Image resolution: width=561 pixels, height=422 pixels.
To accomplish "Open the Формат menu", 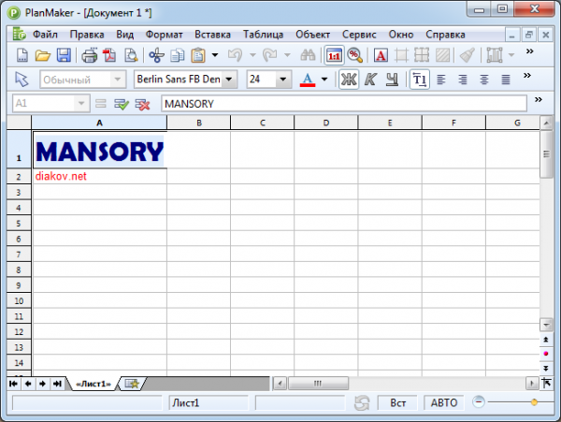I will (x=164, y=35).
